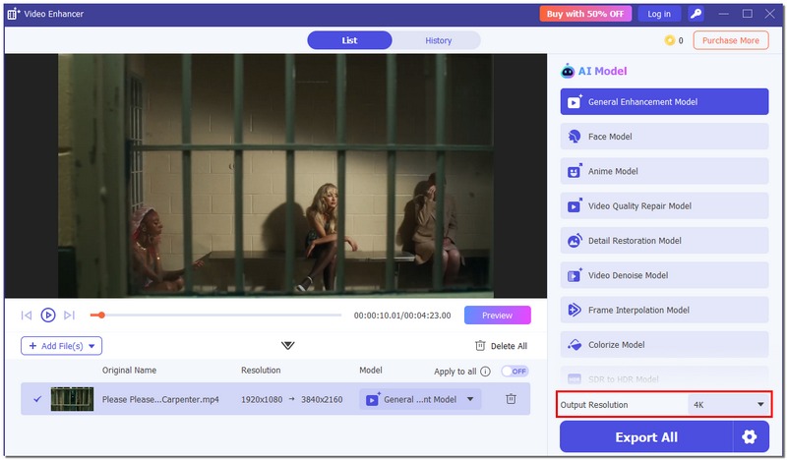The image size is (787, 460).
Task: Delete the Please Please video row
Action: point(511,399)
